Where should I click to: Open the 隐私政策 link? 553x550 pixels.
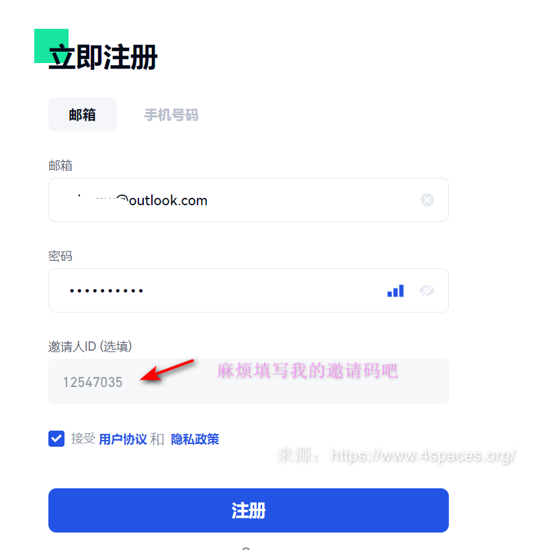[x=195, y=439]
